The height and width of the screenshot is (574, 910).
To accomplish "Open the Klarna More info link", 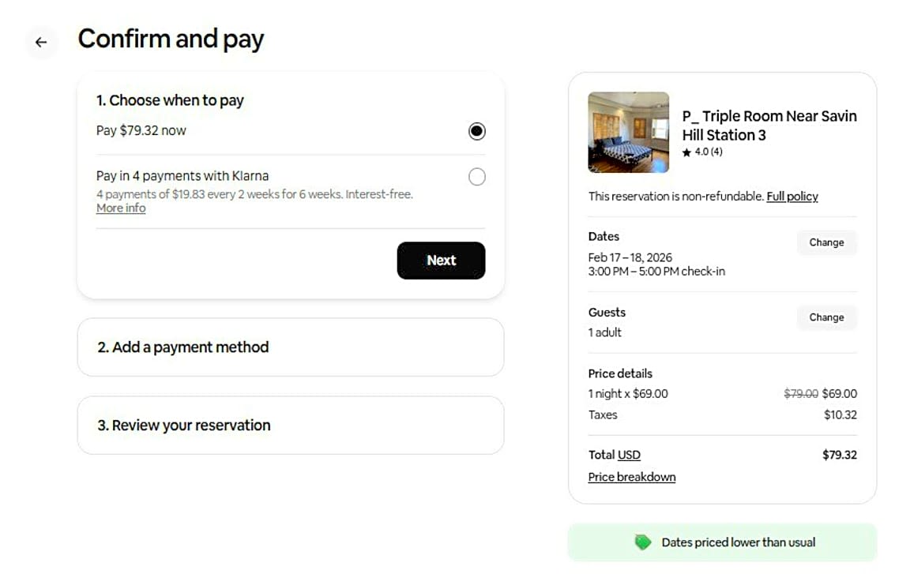I will tap(121, 208).
